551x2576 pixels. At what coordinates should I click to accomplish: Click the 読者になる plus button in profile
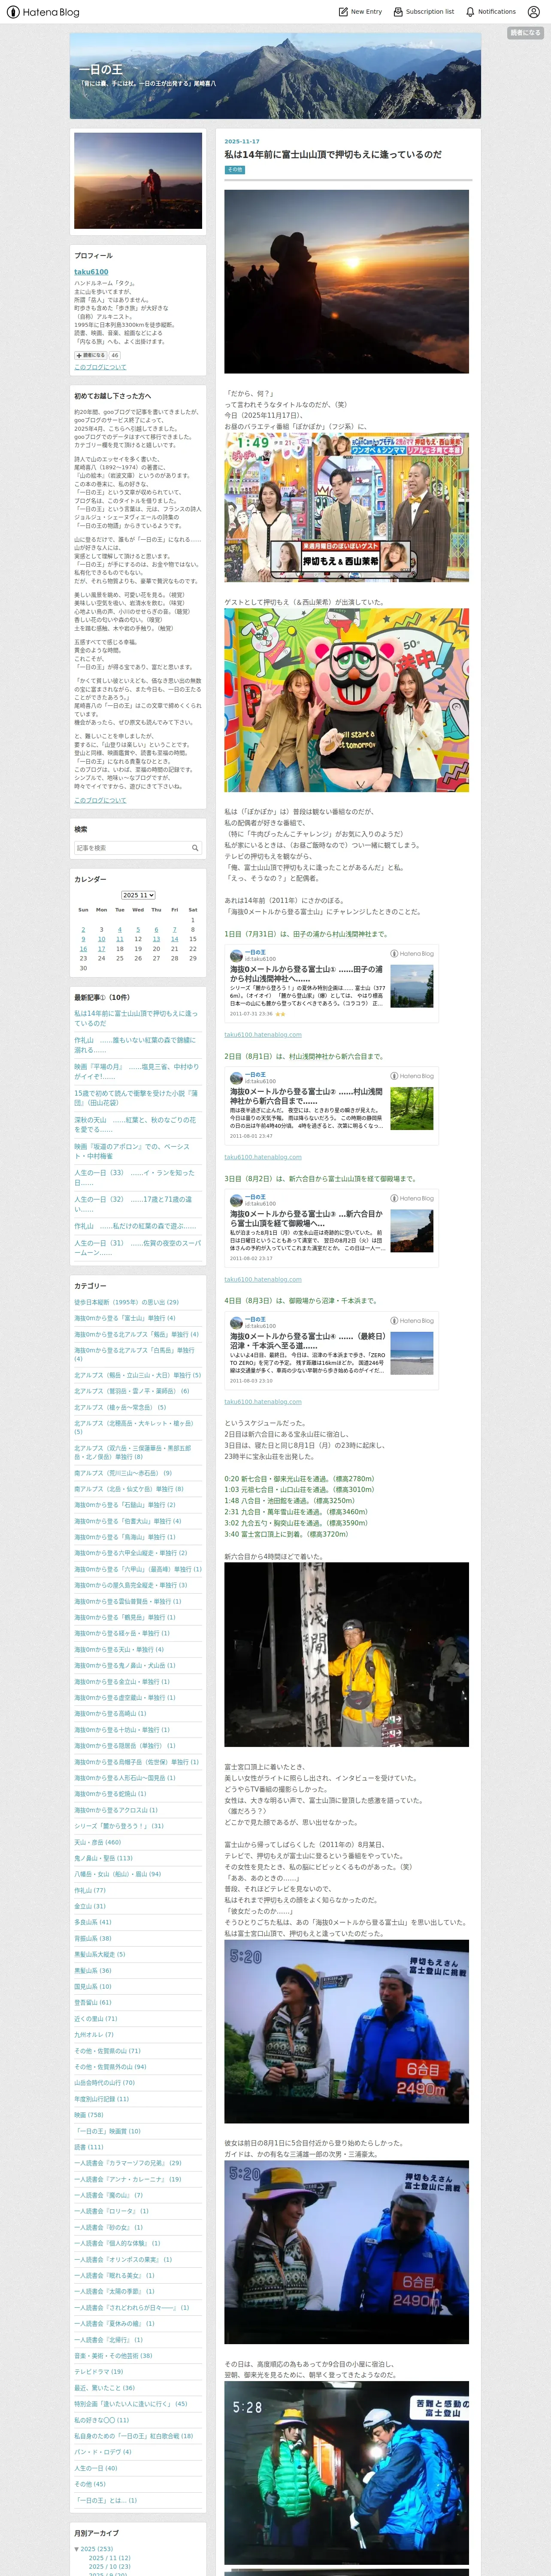90,355
